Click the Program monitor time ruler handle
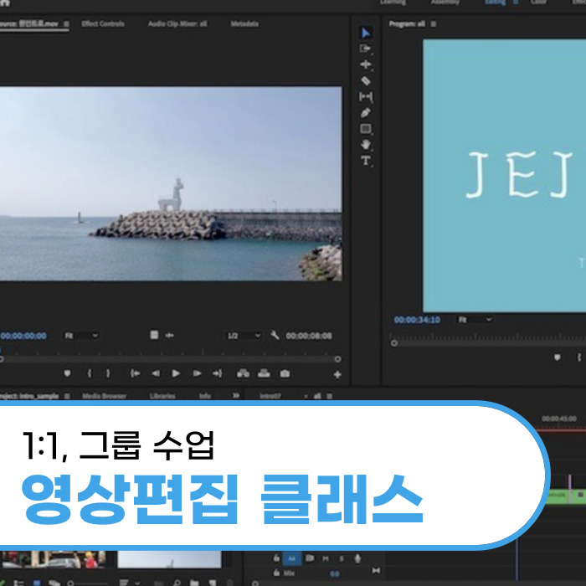 coord(394,343)
